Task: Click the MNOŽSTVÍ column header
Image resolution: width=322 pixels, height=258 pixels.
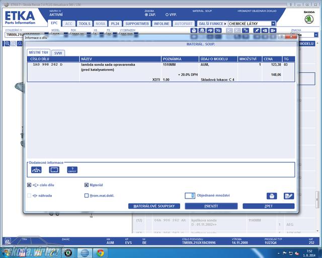Action: pos(250,59)
